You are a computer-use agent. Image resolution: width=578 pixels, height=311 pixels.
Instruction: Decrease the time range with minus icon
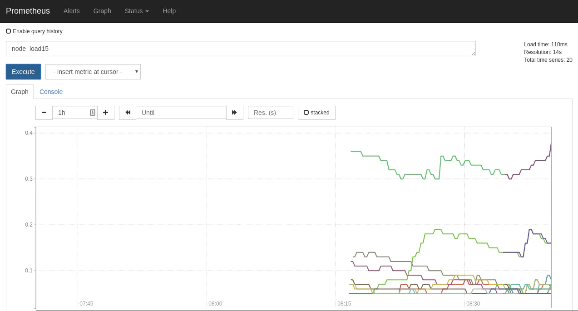[x=44, y=113]
